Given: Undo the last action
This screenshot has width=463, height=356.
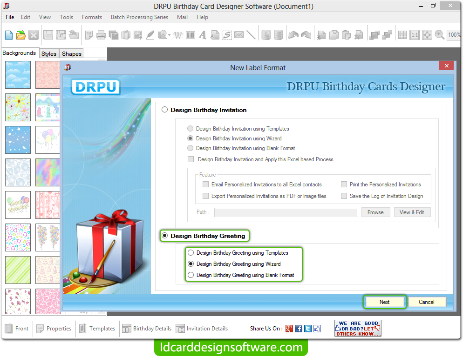Looking at the screenshot, I should coord(293,35).
